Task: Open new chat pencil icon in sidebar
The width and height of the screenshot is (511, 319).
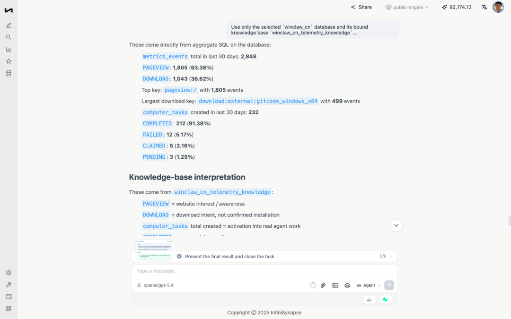Action: tap(9, 26)
